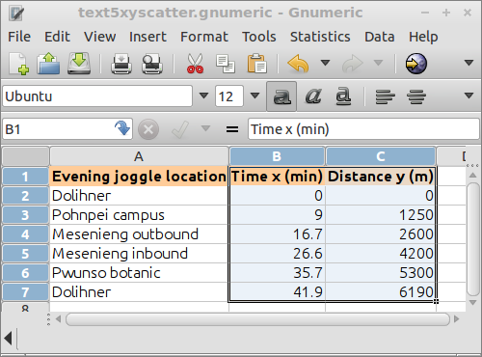Image resolution: width=482 pixels, height=357 pixels.
Task: Click the formula bar content field
Action: pyautogui.click(x=363, y=129)
